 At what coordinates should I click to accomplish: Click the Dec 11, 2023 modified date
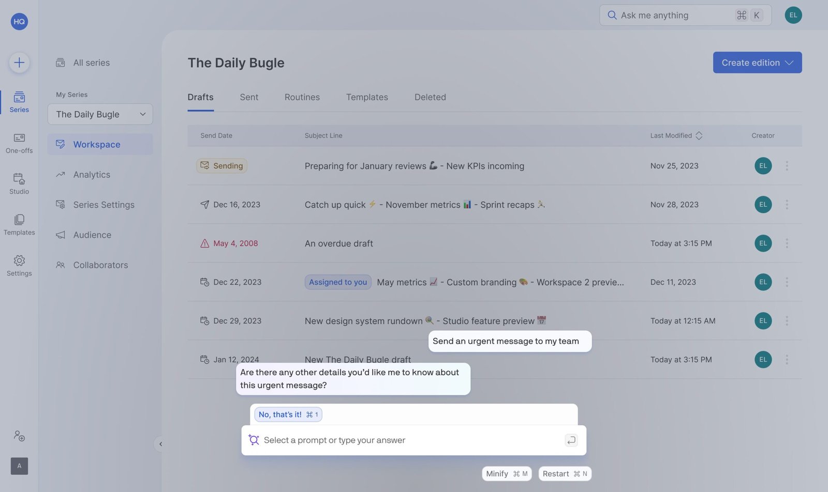point(673,282)
